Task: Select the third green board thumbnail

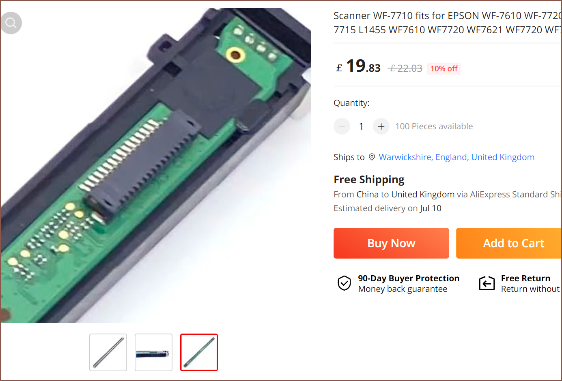Action: tap(199, 352)
